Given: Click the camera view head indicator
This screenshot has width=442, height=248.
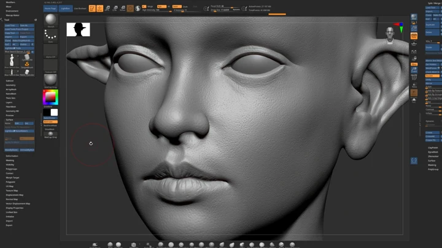Looking at the screenshot, I should tap(390, 35).
